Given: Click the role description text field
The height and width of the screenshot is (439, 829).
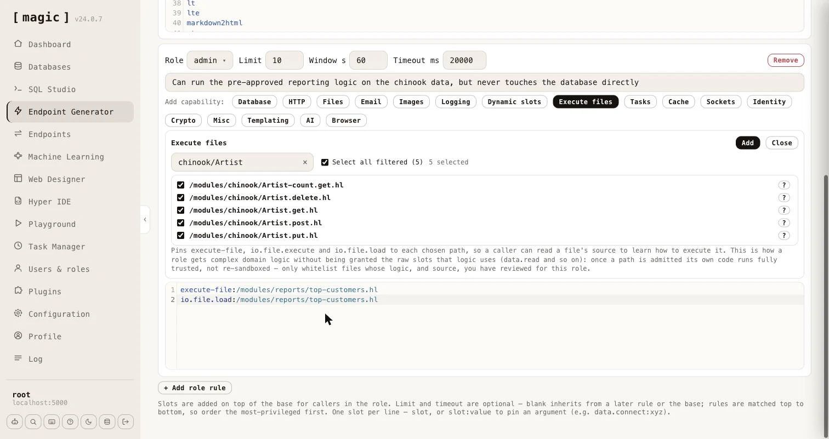Looking at the screenshot, I should (485, 82).
